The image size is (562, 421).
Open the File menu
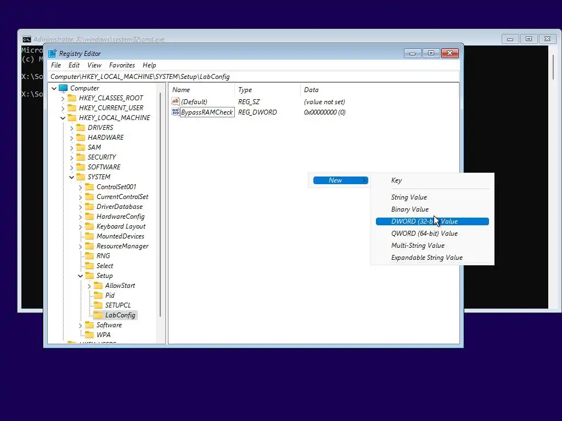click(56, 65)
